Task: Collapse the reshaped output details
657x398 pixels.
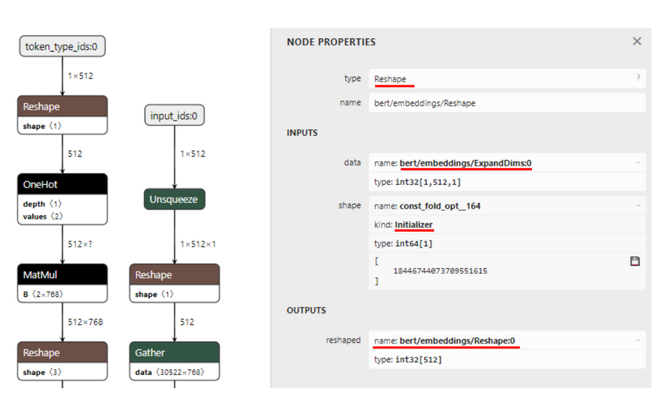Action: click(x=638, y=341)
